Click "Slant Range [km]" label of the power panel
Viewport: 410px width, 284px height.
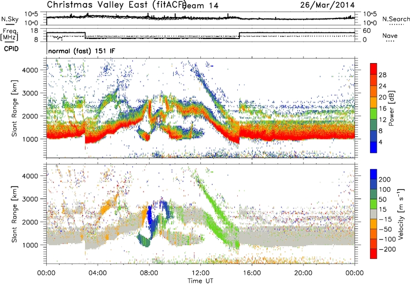(14, 108)
